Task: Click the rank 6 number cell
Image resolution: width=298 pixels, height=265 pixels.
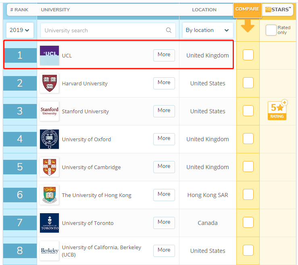Action: [20, 195]
